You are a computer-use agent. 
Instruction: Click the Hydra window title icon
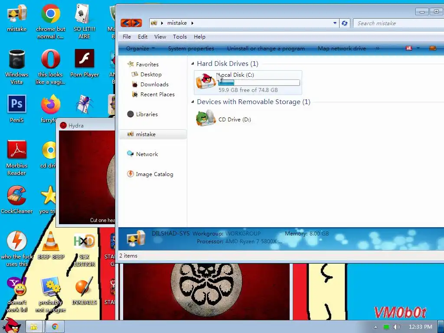point(63,125)
